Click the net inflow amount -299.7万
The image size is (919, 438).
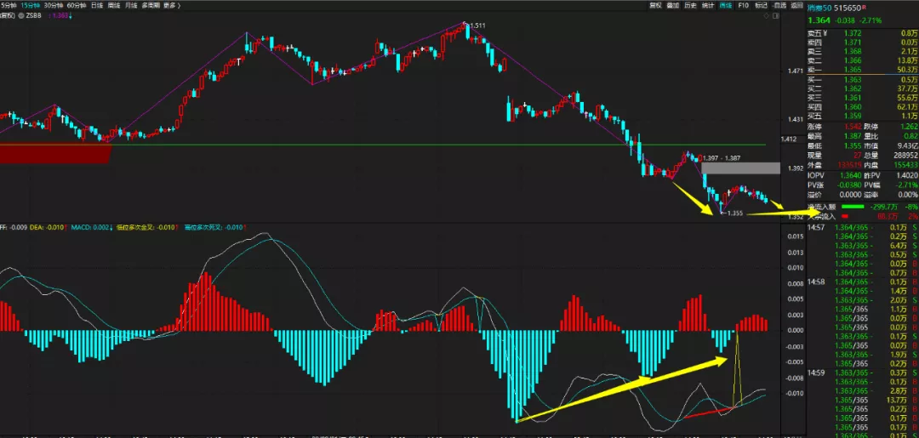pyautogui.click(x=885, y=207)
